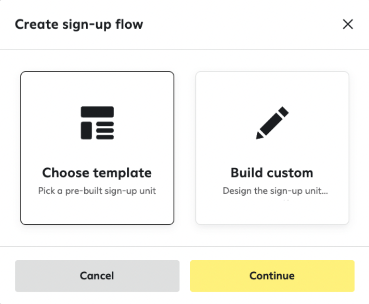Select the Build custom card
The width and height of the screenshot is (369, 304).
click(x=272, y=148)
